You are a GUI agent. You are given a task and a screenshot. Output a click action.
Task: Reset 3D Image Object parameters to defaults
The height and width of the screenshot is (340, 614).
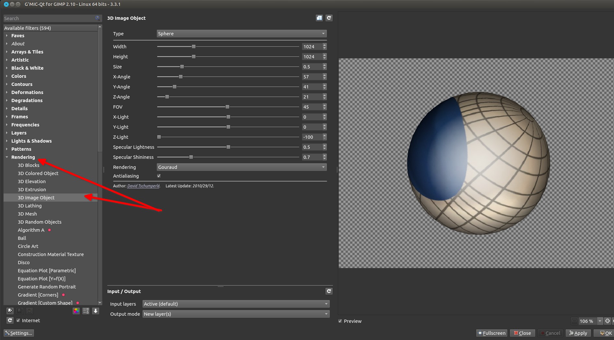coord(329,18)
